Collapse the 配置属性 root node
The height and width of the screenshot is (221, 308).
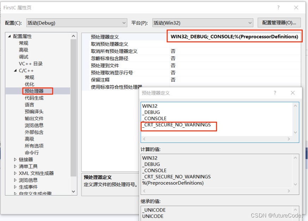click(x=8, y=36)
